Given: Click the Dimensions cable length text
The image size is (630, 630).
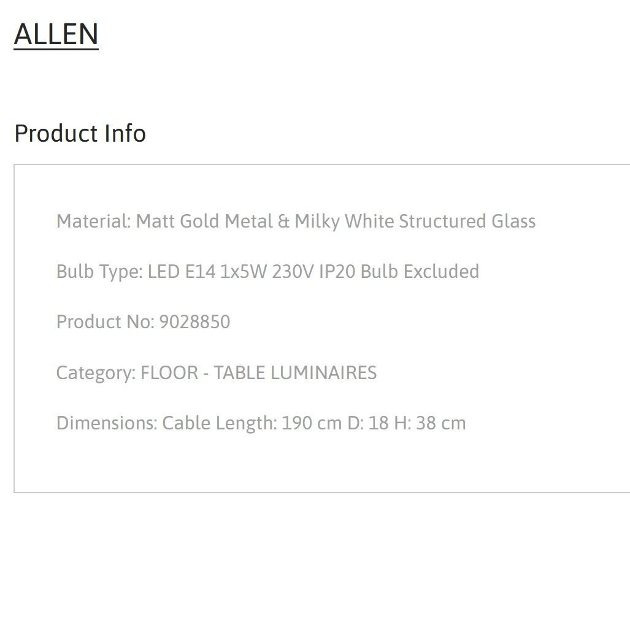Looking at the screenshot, I should click(x=261, y=423).
